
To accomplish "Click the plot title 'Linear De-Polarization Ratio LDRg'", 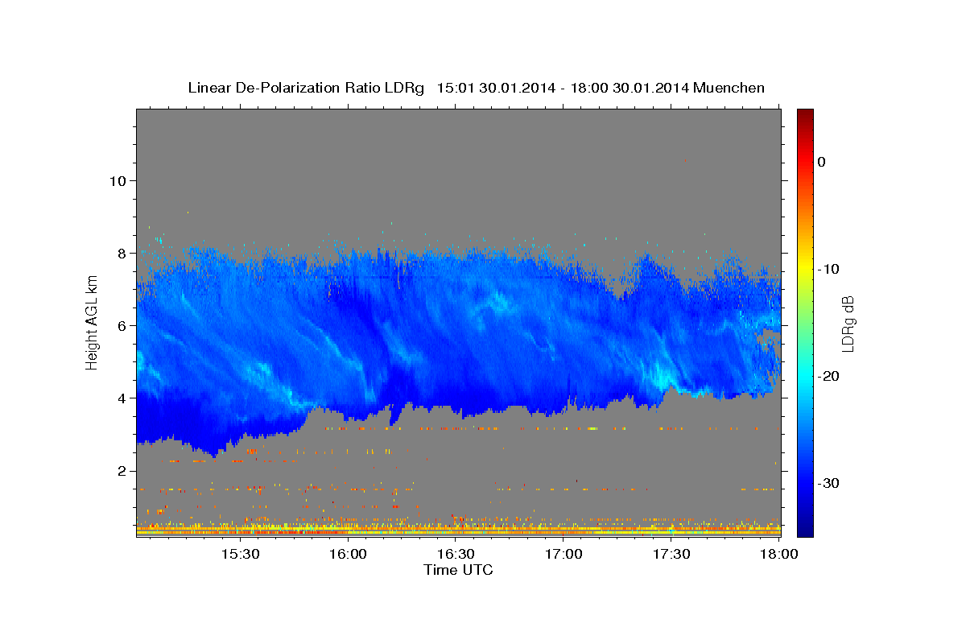I will (x=305, y=88).
